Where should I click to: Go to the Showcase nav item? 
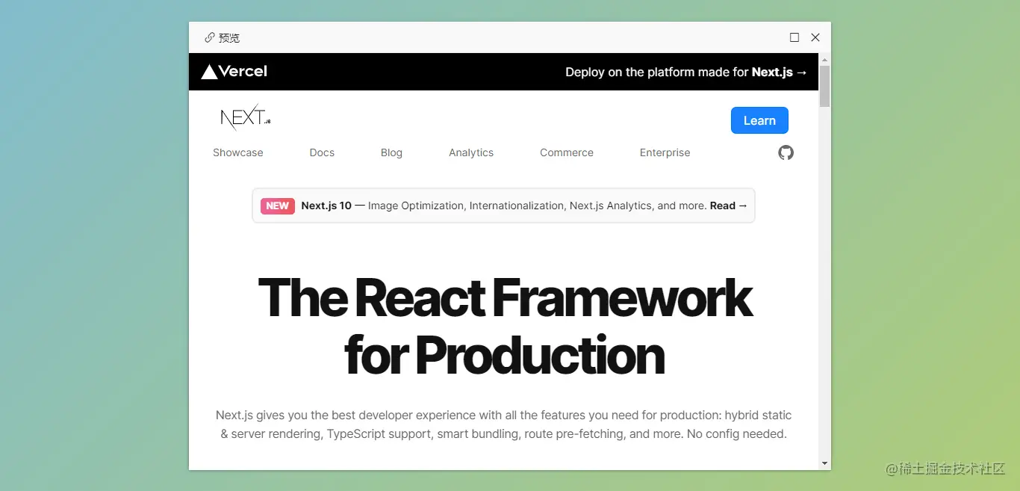click(x=238, y=152)
